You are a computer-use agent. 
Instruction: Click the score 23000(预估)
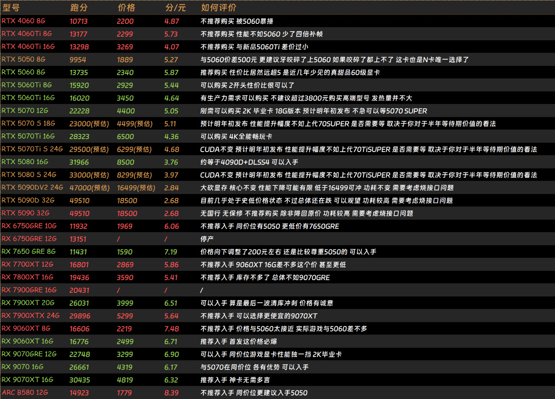coord(89,124)
